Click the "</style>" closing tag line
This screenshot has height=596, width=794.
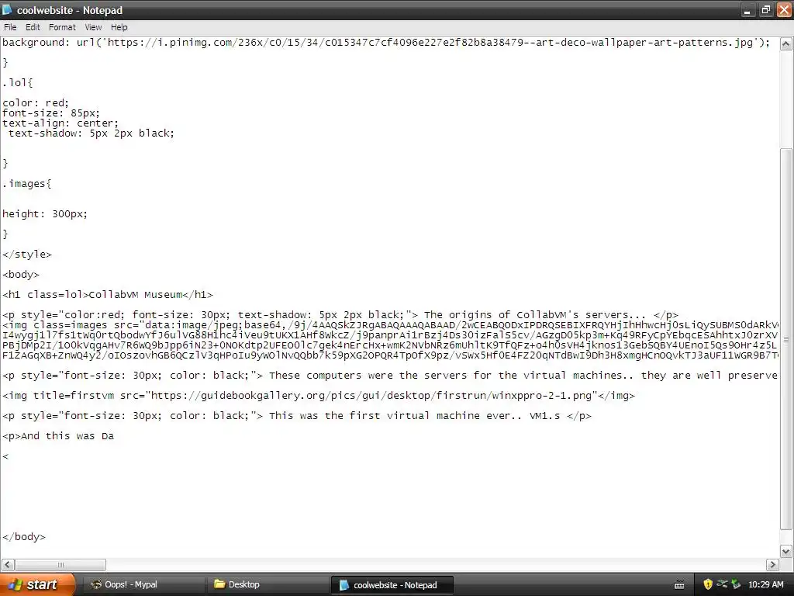[x=27, y=255]
